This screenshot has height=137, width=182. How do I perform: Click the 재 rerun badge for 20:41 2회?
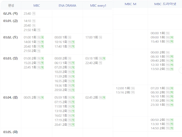[x=73, y=125]
